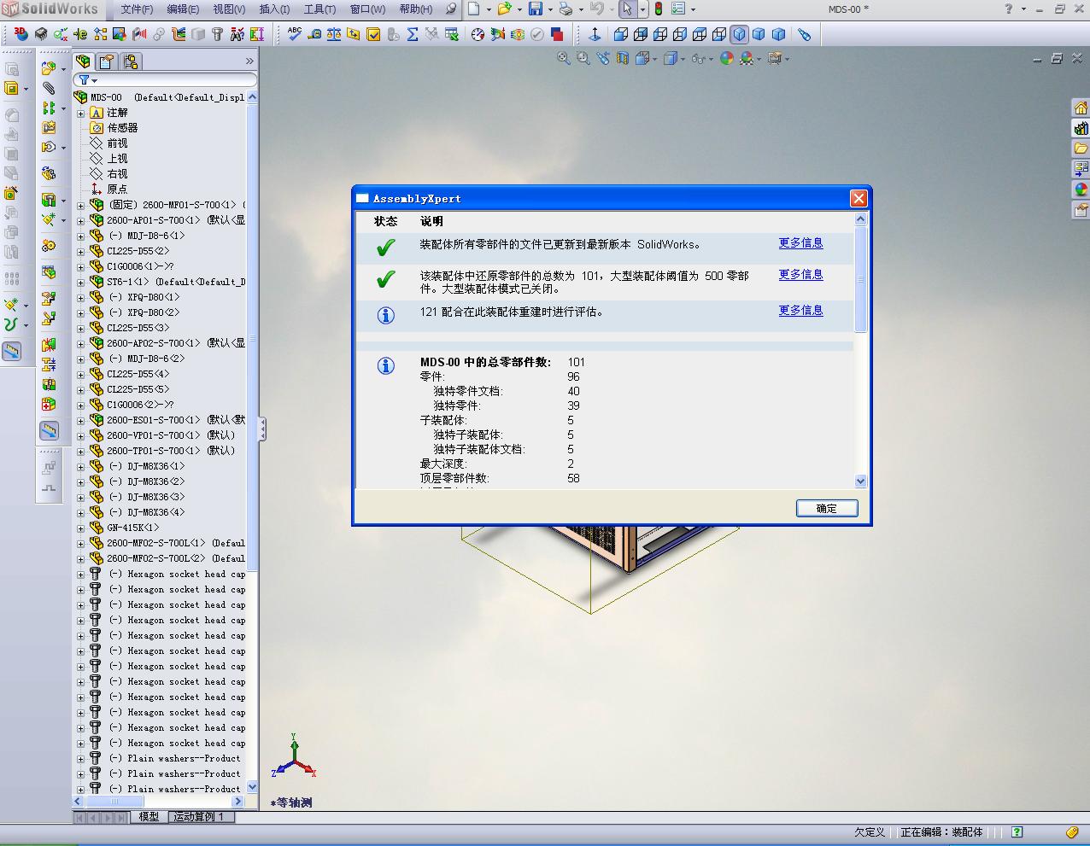The width and height of the screenshot is (1090, 846).
Task: Open 更多信息 link for large assembly threshold row
Action: pyautogui.click(x=800, y=275)
